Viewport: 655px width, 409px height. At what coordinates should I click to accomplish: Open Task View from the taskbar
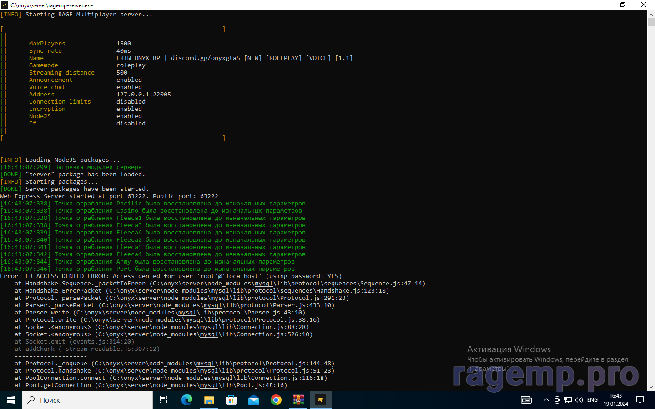164,400
